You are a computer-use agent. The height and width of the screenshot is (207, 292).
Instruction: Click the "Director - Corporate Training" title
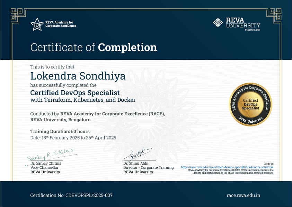pyautogui.click(x=149, y=168)
